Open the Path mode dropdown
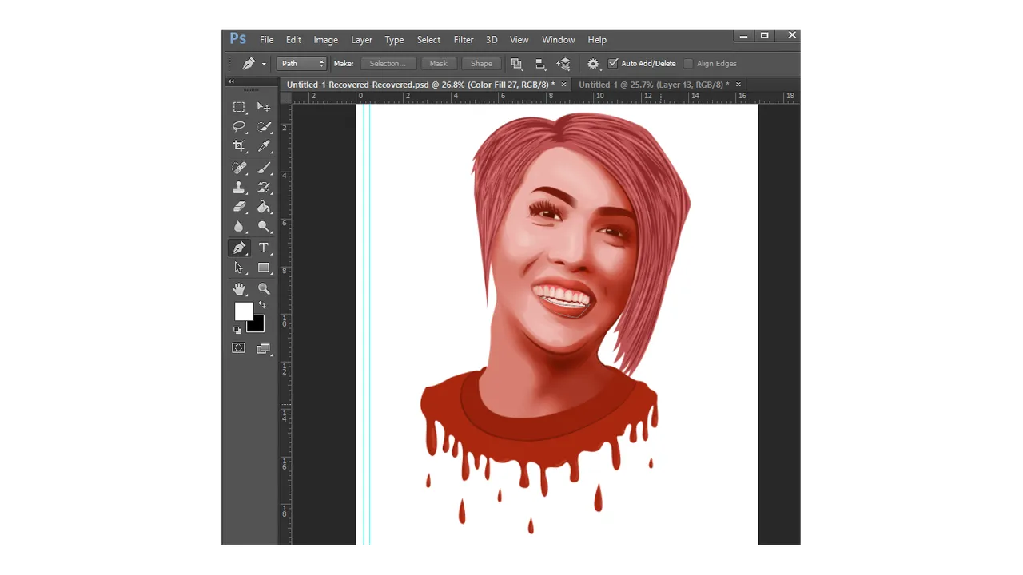1023x575 pixels. click(x=302, y=64)
